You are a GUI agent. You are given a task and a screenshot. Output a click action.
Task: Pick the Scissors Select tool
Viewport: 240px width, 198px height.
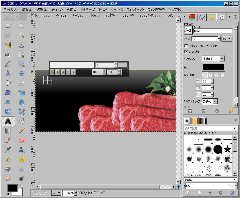pos(22,45)
